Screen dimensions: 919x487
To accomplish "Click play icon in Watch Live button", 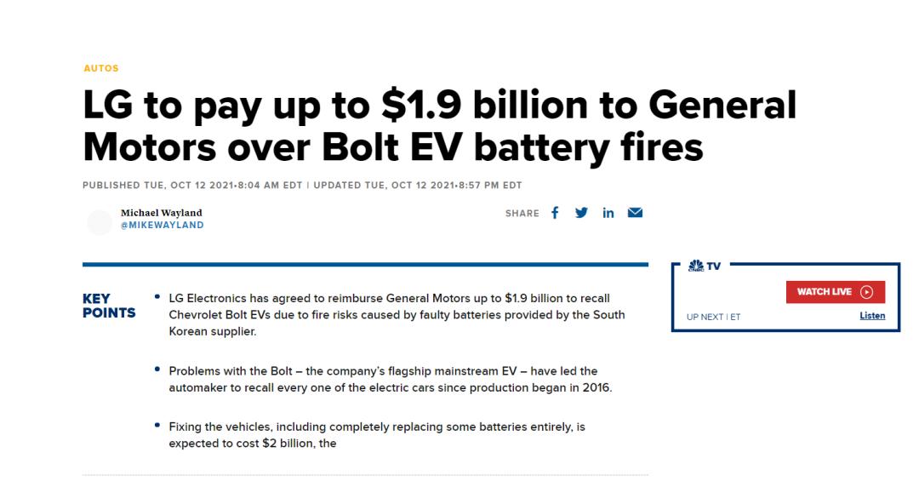I will [866, 292].
